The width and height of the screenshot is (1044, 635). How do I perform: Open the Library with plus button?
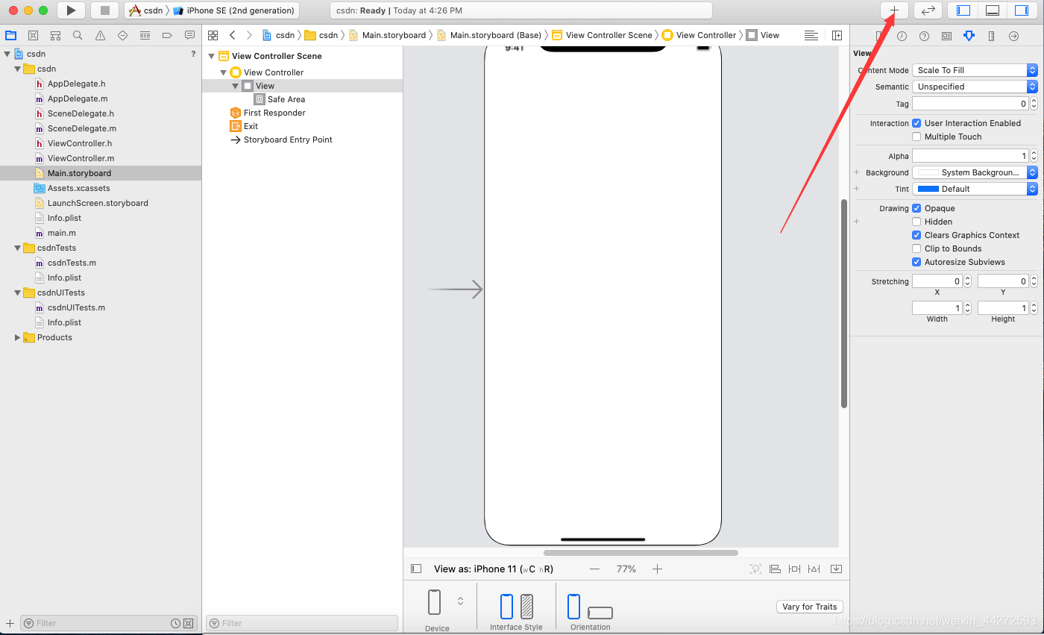[894, 10]
